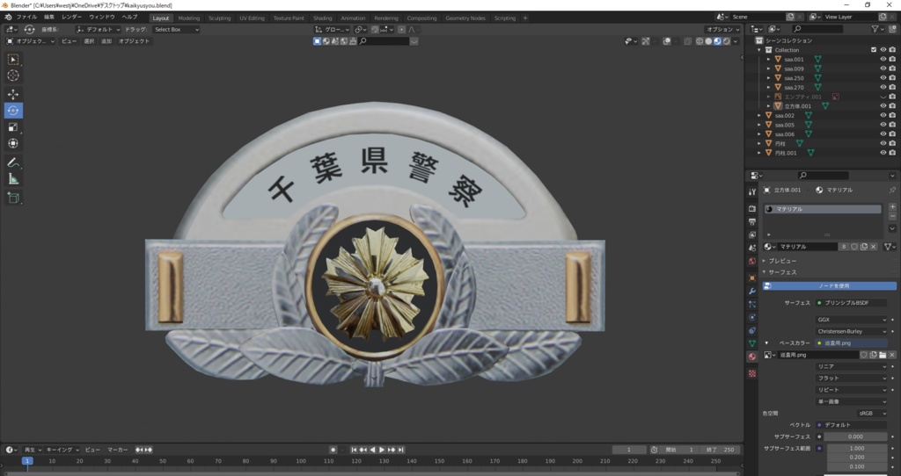This screenshot has width=901, height=476.
Task: Switch viewport to wireframe shading
Action: click(700, 41)
